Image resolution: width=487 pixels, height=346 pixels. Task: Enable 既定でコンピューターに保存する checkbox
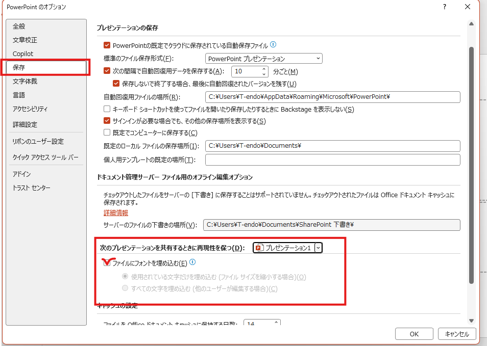[x=107, y=133]
